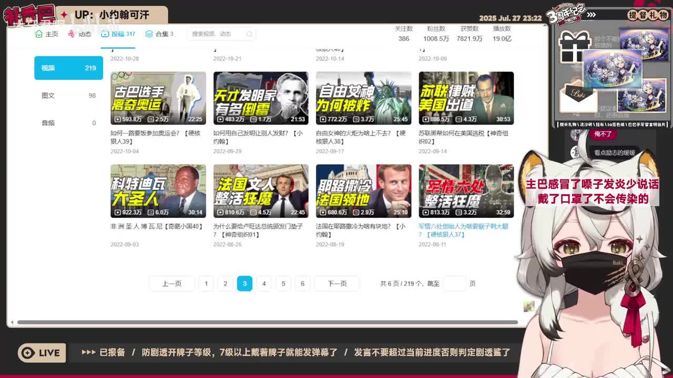This screenshot has width=673, height=378.
Task: Open the 合集 3 tab
Action: click(x=159, y=34)
